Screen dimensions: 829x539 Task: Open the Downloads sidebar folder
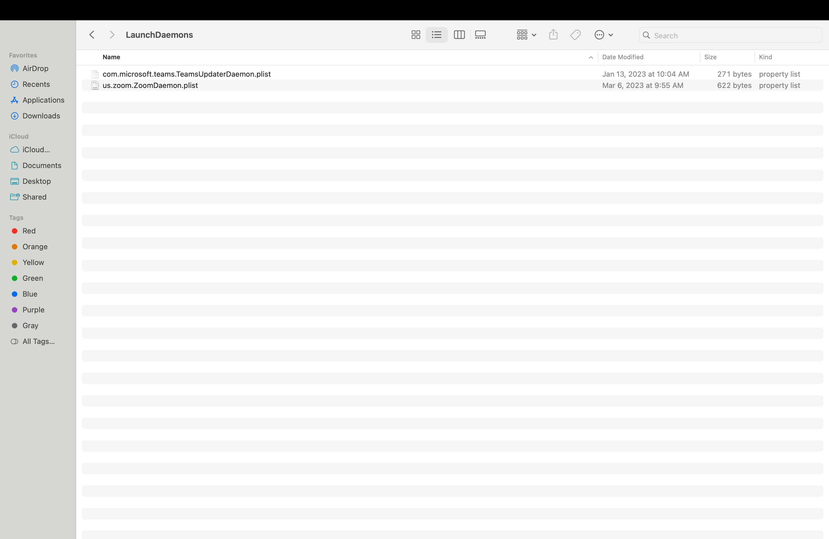coord(41,116)
